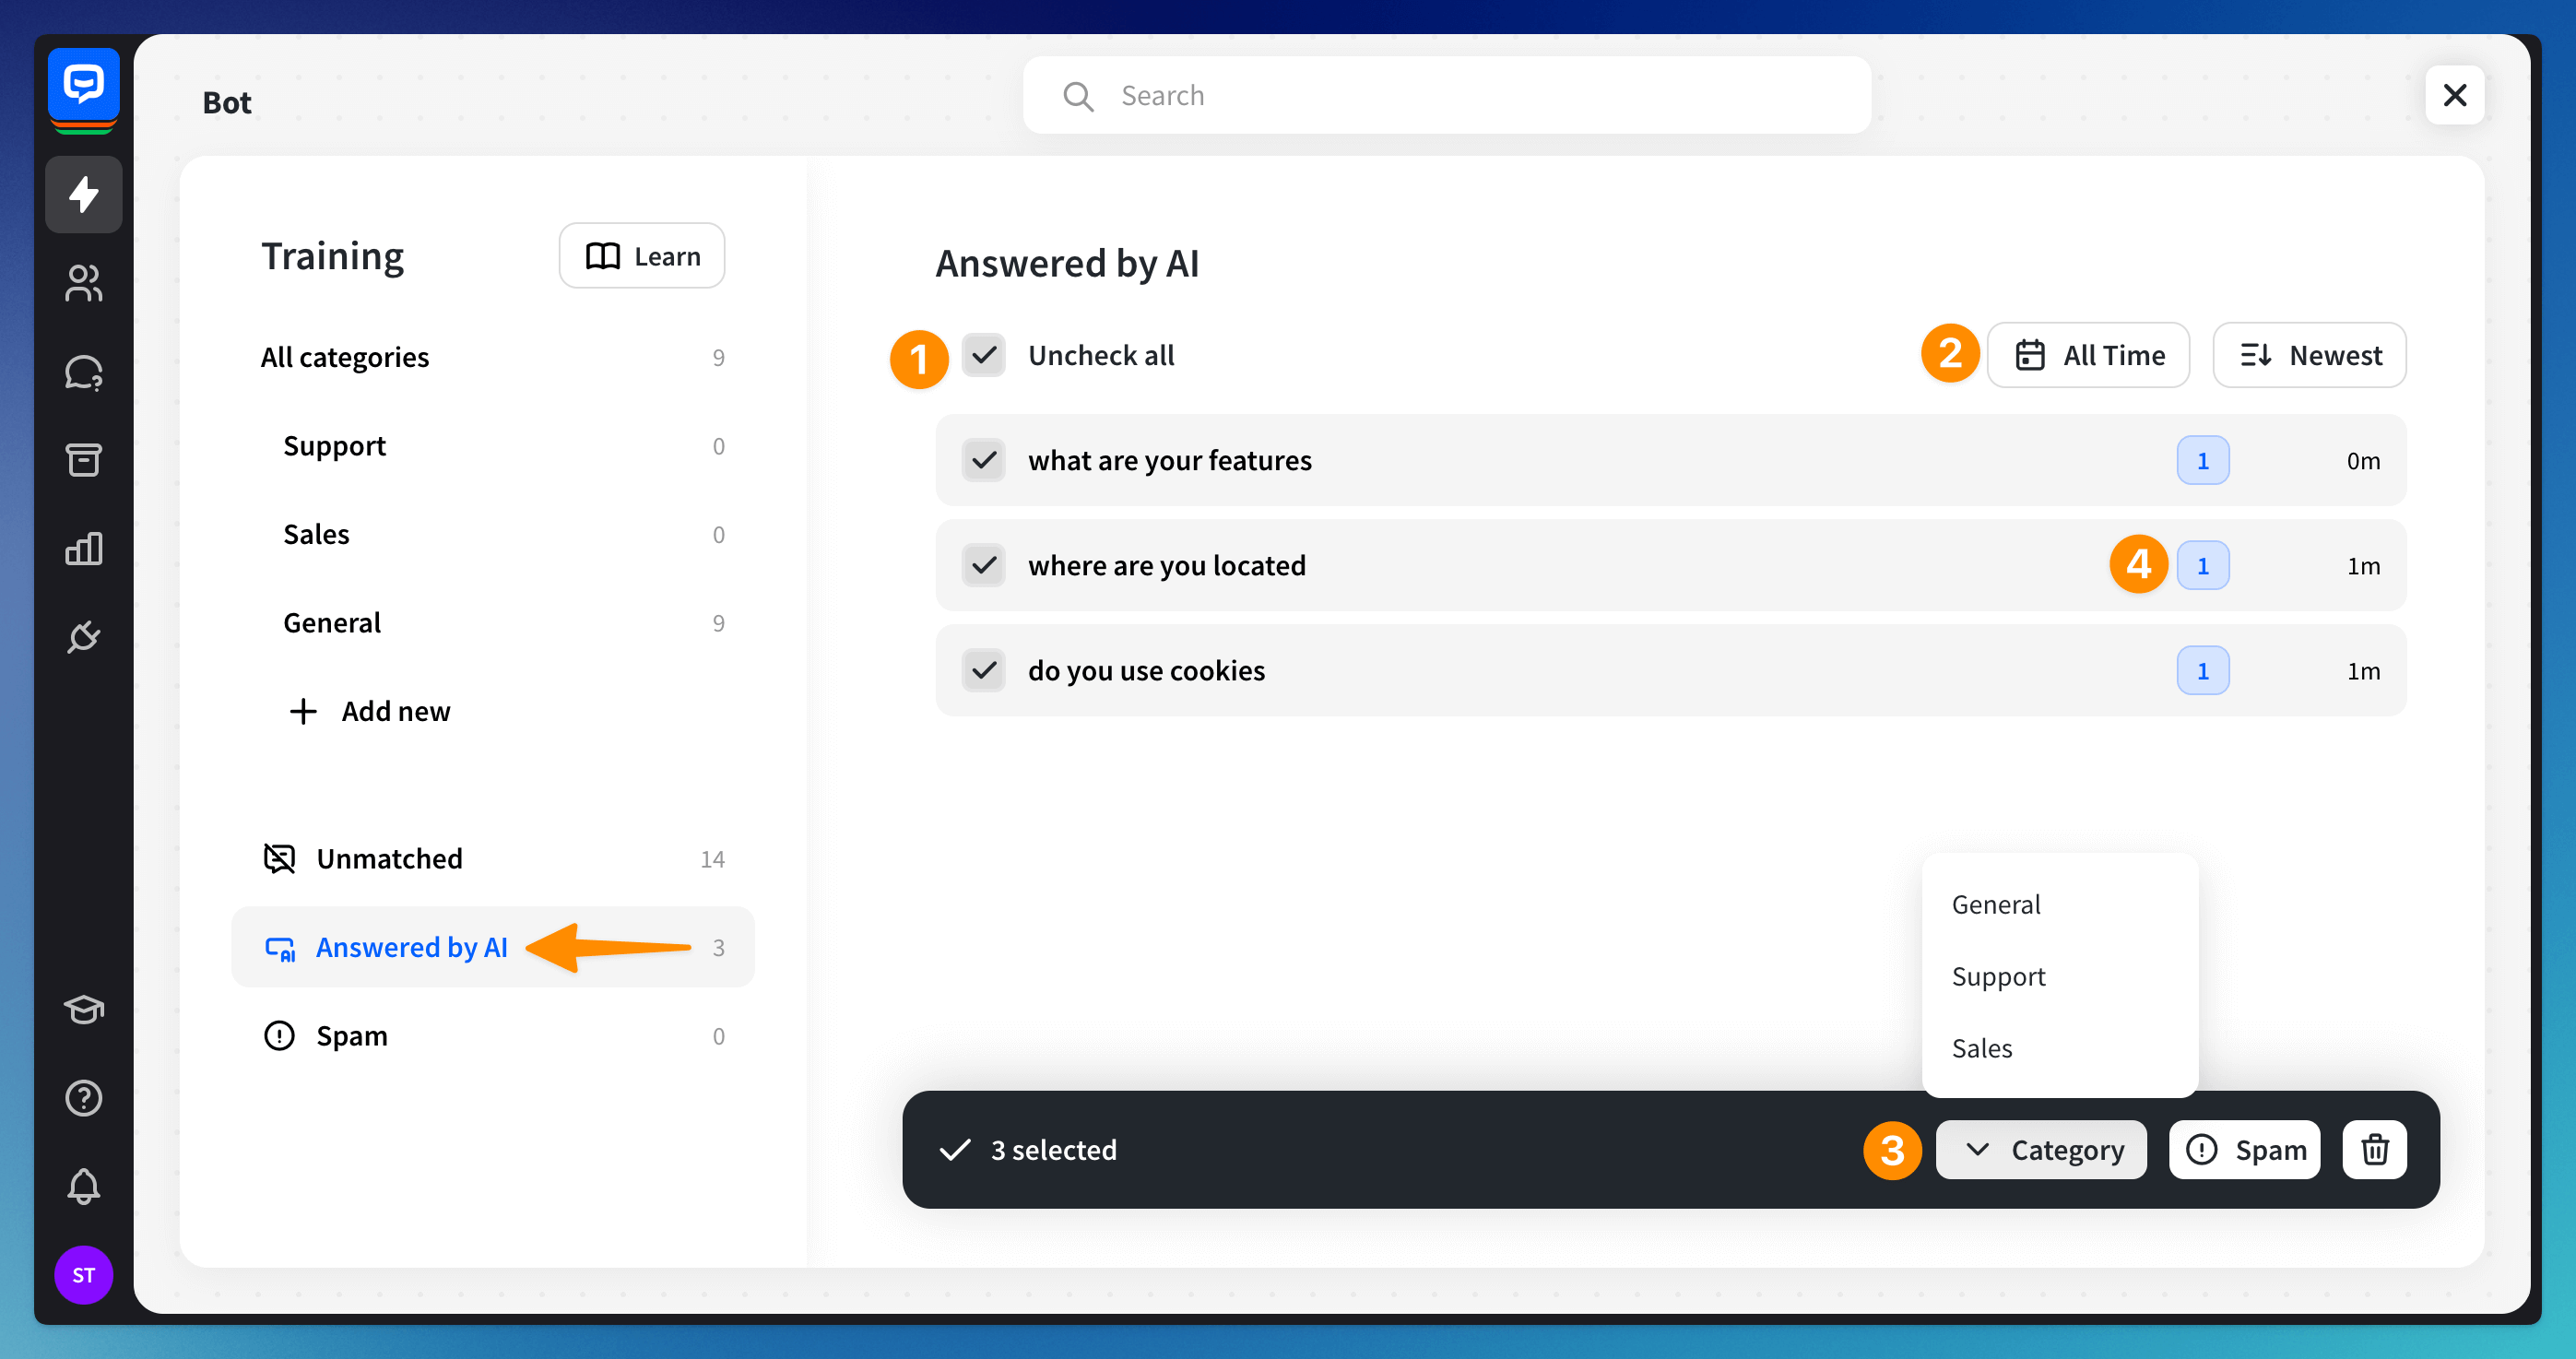This screenshot has height=1359, width=2576.
Task: Open notifications bell icon in sidebar
Action: (x=83, y=1186)
